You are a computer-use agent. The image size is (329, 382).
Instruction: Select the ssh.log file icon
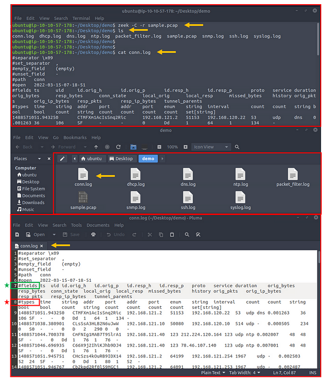pos(188,200)
